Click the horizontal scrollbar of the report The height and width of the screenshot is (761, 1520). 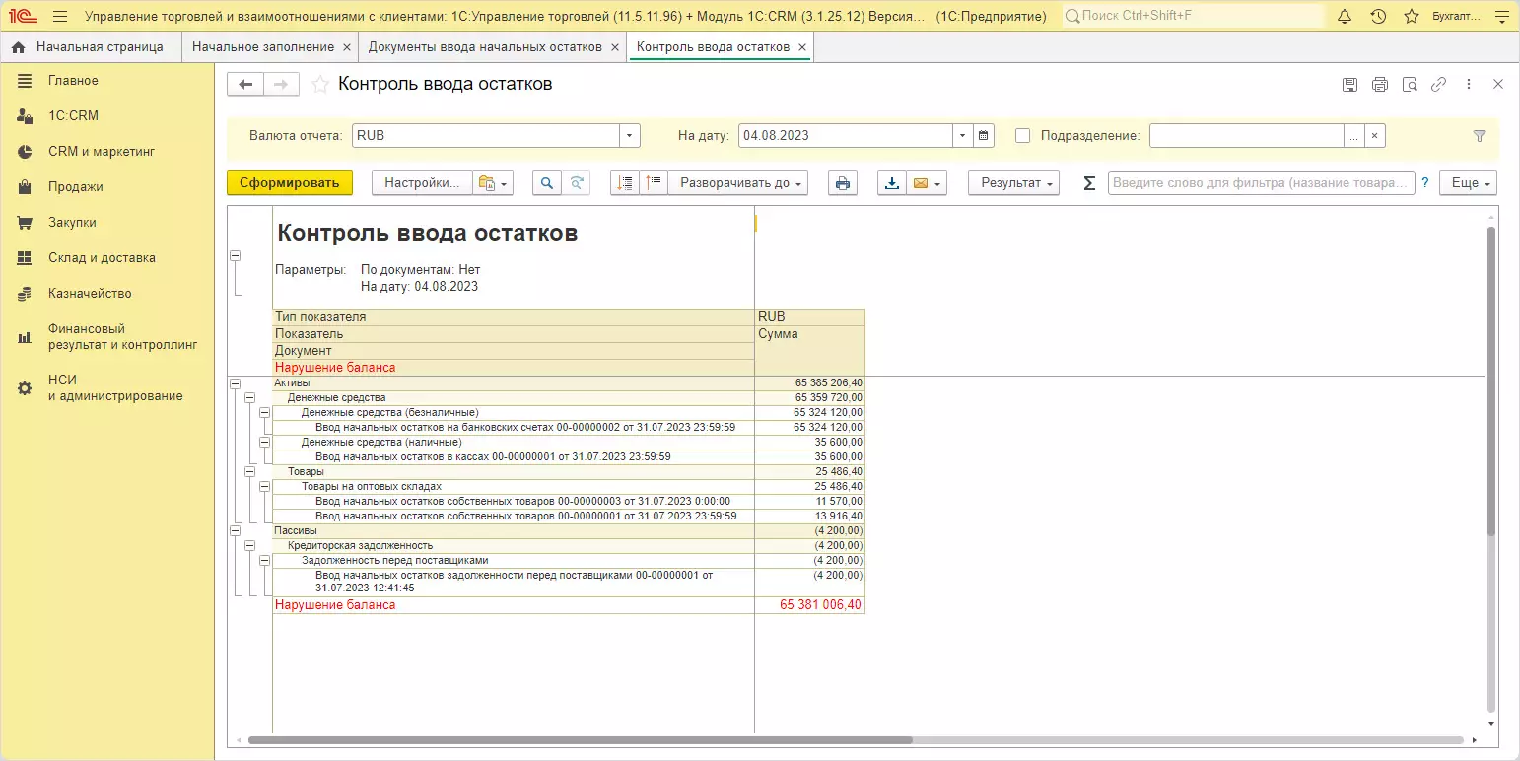point(581,740)
